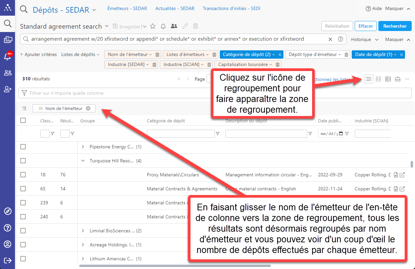Select checkbox for row ranked 18

click(x=23, y=175)
